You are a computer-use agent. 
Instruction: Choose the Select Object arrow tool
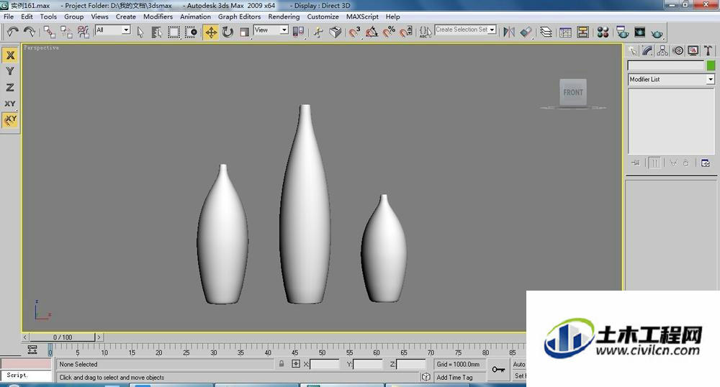click(x=140, y=32)
